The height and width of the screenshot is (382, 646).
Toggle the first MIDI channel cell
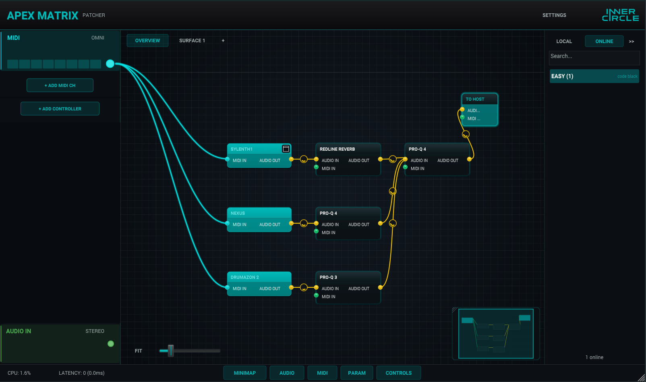[13, 64]
